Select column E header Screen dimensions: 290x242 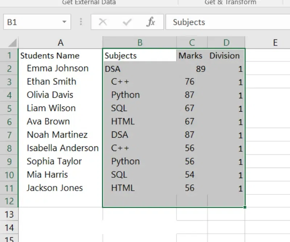point(275,43)
